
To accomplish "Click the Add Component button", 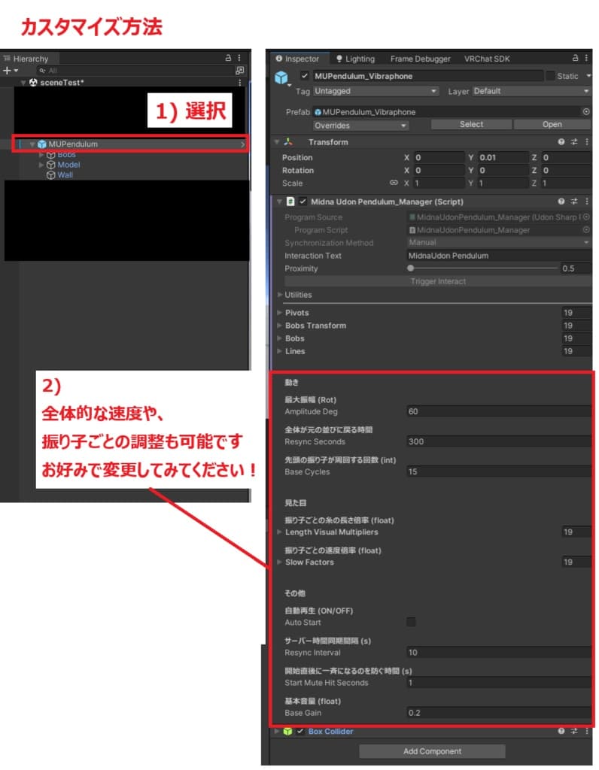I will point(432,751).
